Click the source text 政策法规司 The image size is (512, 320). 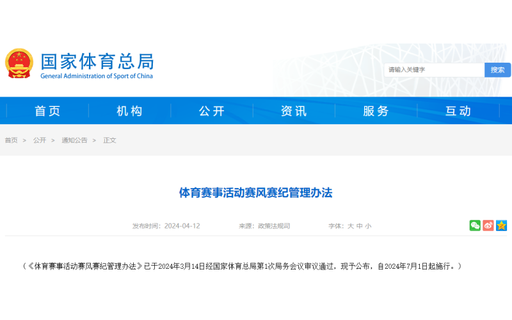[x=274, y=226]
